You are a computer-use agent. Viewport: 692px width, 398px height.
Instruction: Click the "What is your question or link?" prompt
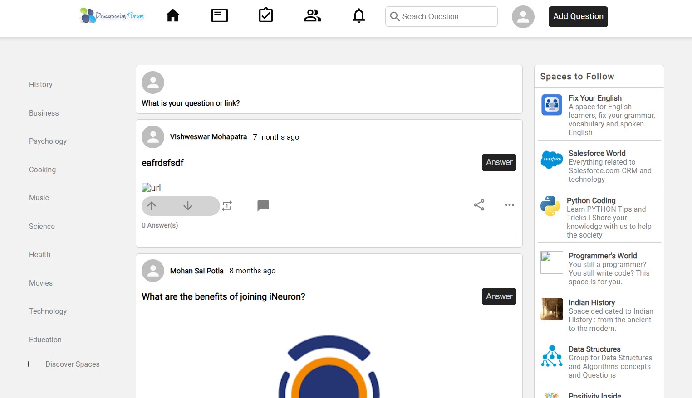point(191,103)
